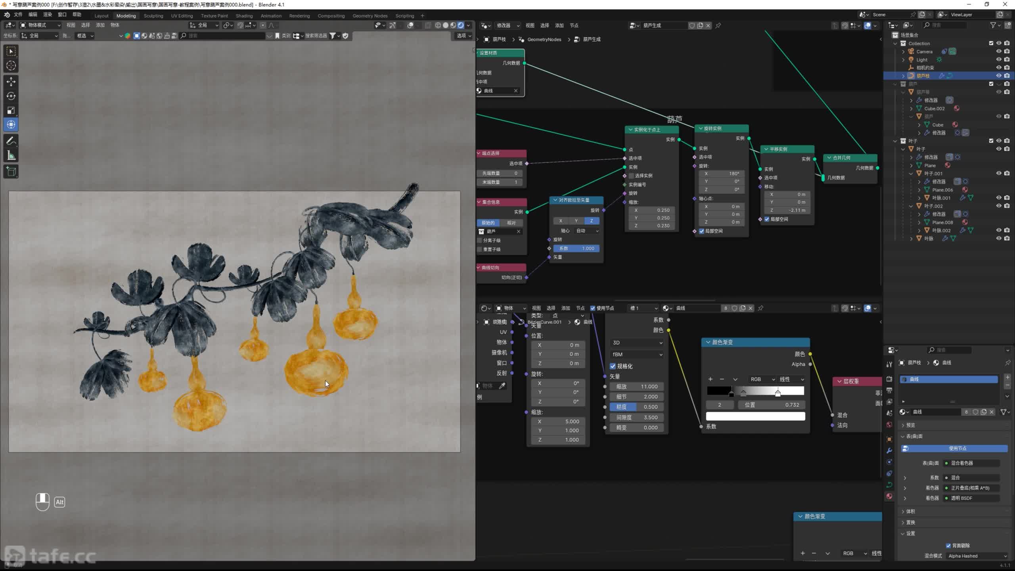Select the Rotate tool in viewport toolbar
1015x571 pixels.
[11, 96]
